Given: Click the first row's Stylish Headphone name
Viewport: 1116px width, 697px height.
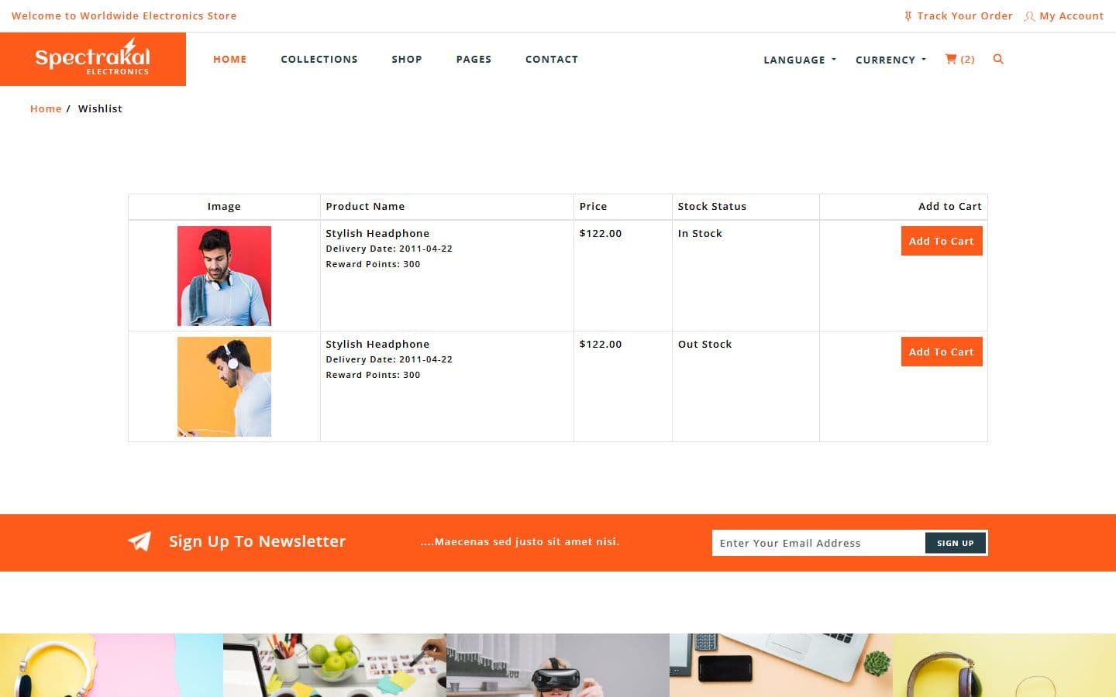Looking at the screenshot, I should [x=377, y=233].
